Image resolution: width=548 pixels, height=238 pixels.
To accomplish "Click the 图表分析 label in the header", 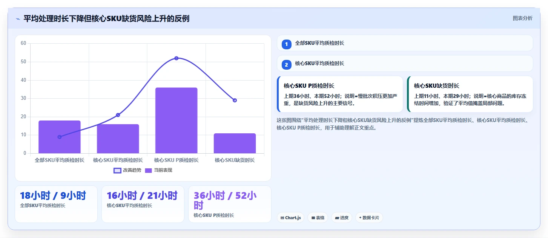I will coord(522,18).
